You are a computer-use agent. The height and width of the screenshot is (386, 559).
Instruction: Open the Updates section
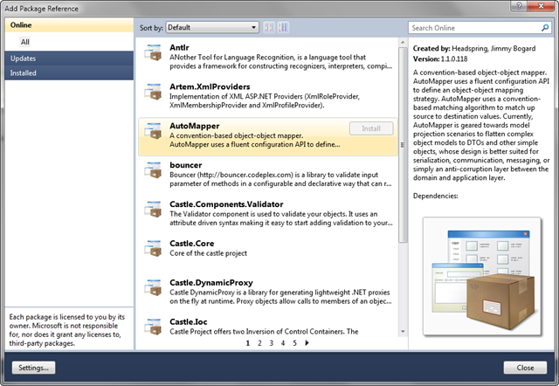tap(69, 59)
